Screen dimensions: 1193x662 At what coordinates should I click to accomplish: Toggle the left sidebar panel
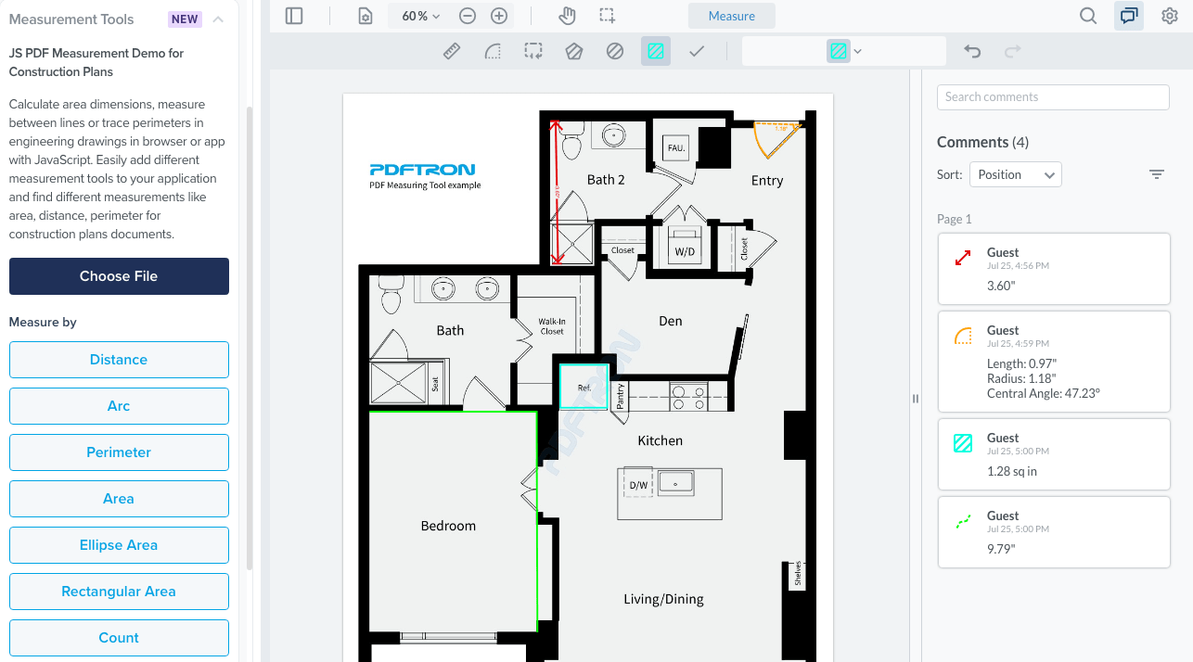pyautogui.click(x=294, y=16)
